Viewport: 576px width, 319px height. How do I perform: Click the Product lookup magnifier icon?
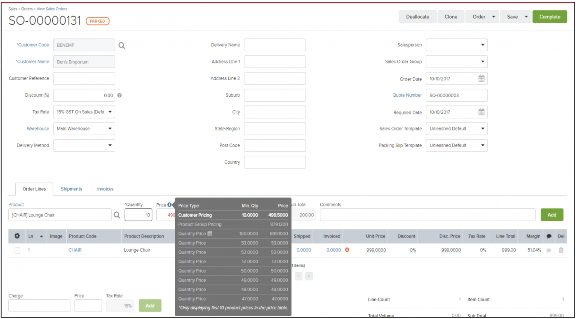pos(117,215)
